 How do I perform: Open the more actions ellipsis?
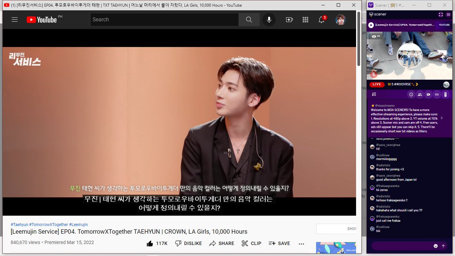(x=301, y=243)
